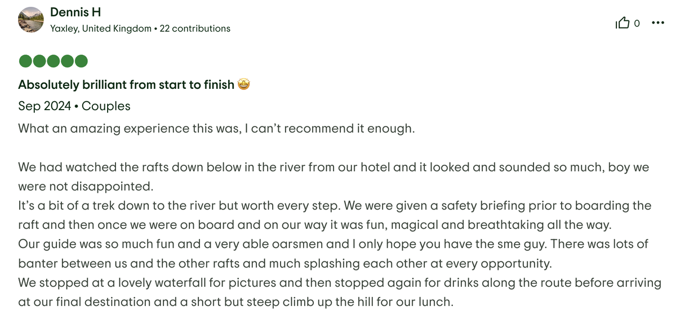Open the three-dot more options menu

click(x=657, y=23)
